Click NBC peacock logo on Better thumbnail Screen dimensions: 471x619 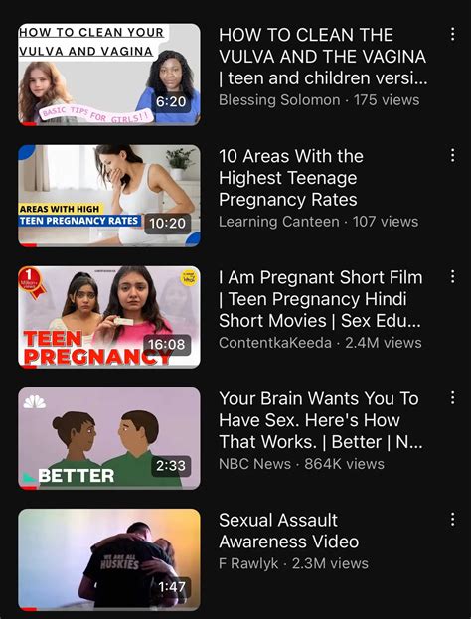35,401
